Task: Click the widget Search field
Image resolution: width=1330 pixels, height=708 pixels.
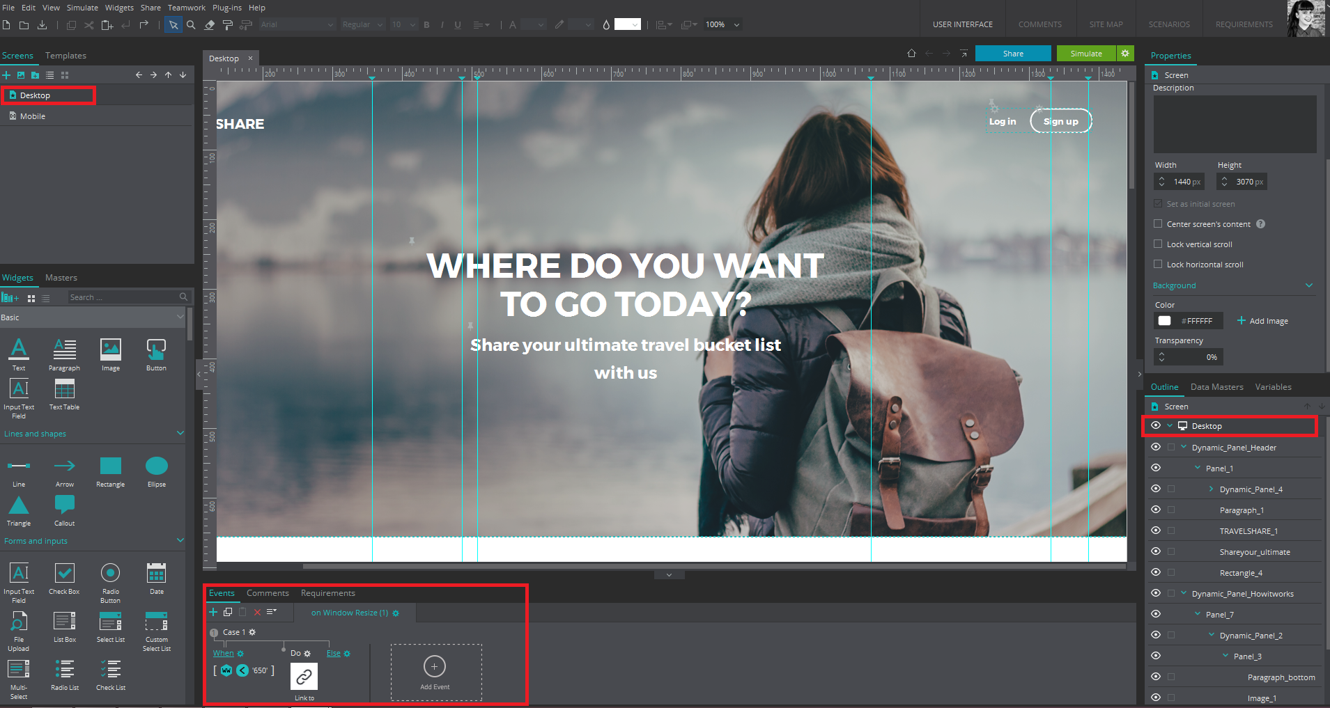Action: 122,297
